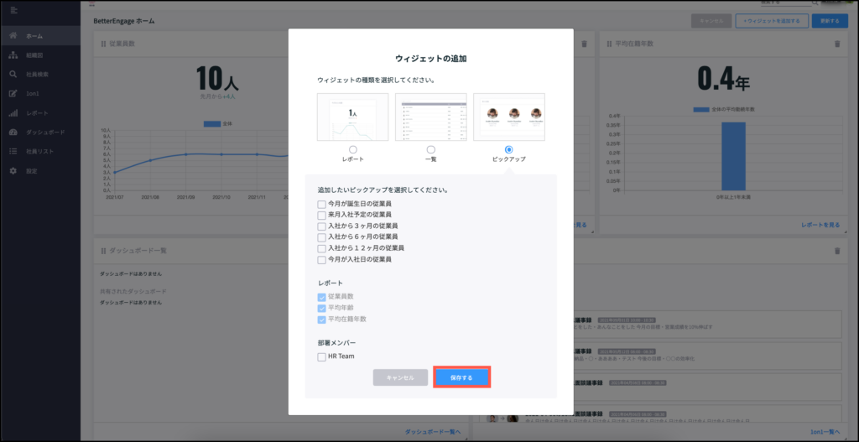Click ＋ウィジェットを追加する button
The height and width of the screenshot is (442, 859).
(x=772, y=21)
